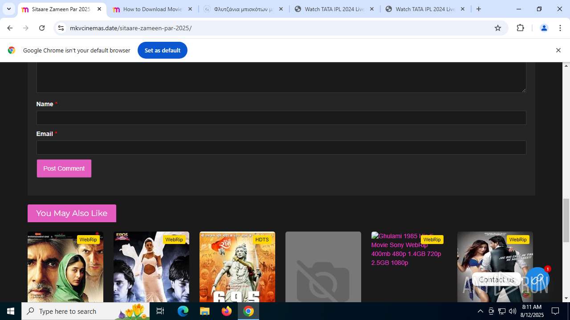Screen dimensions: 570x320
Task: Open the Contact us chat bubble
Action: pos(538,279)
